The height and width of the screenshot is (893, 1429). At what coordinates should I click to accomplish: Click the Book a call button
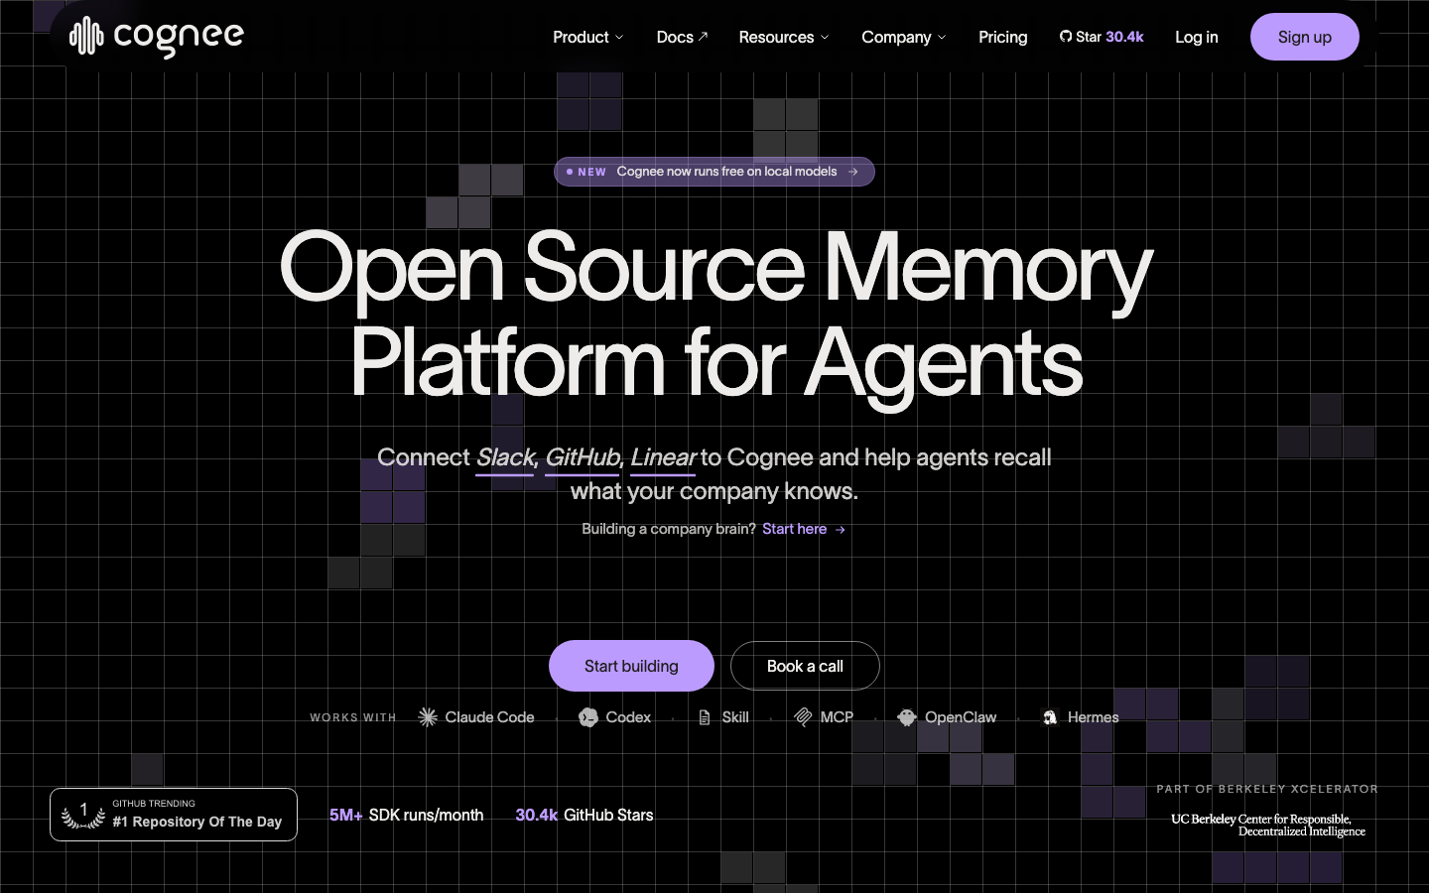[805, 666]
